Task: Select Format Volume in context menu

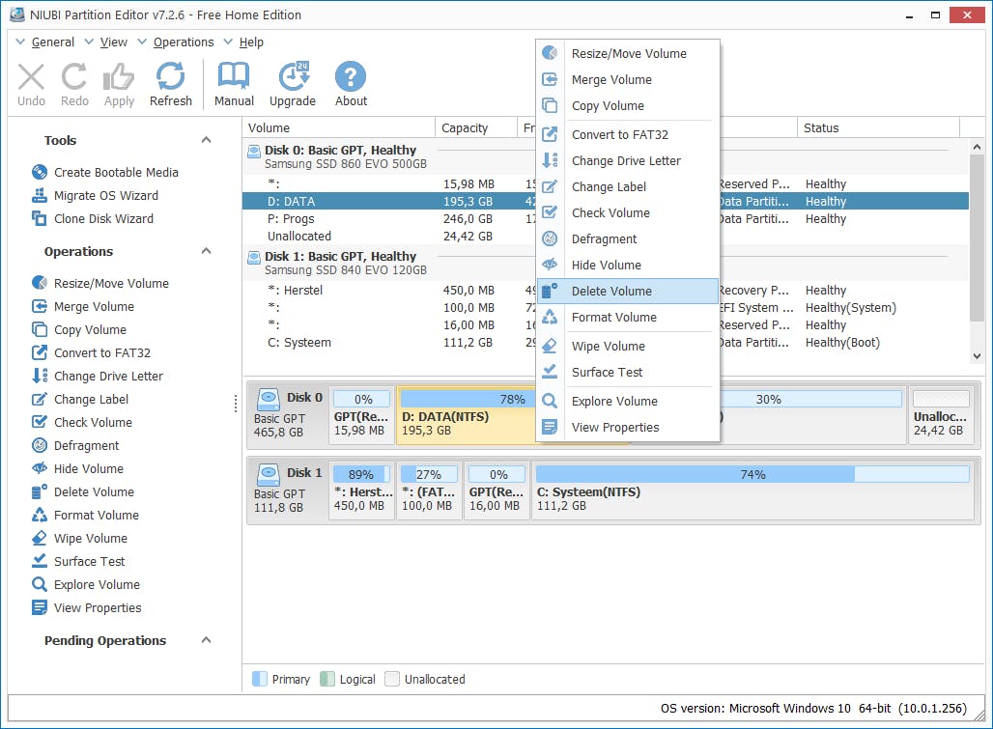Action: [x=613, y=317]
